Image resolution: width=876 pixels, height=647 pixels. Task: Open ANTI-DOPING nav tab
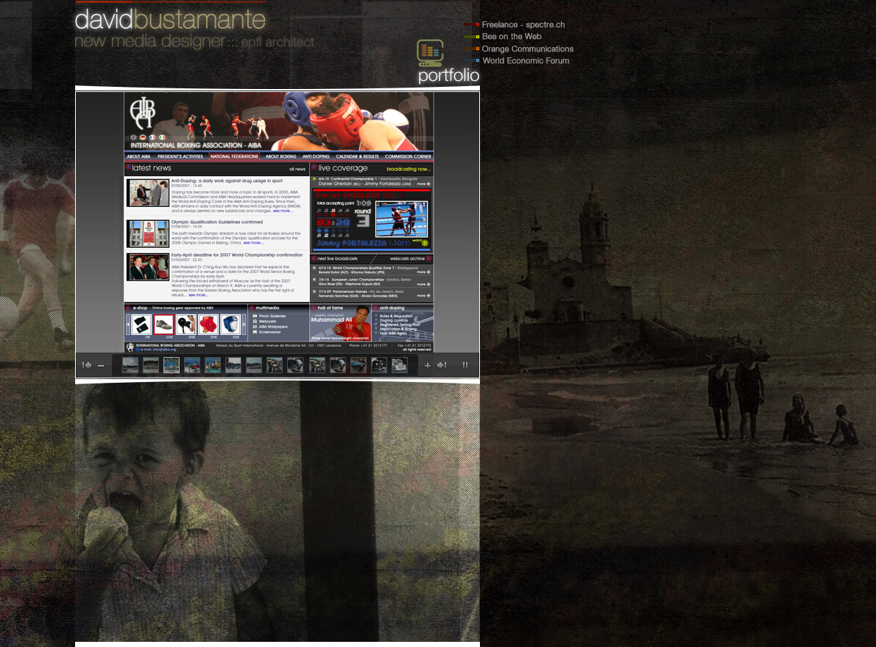coord(316,157)
